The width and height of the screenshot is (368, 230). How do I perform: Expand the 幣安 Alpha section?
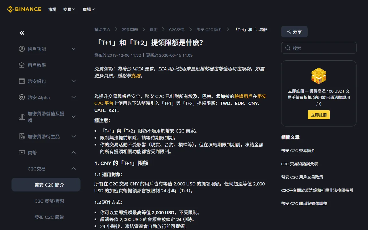[74, 97]
